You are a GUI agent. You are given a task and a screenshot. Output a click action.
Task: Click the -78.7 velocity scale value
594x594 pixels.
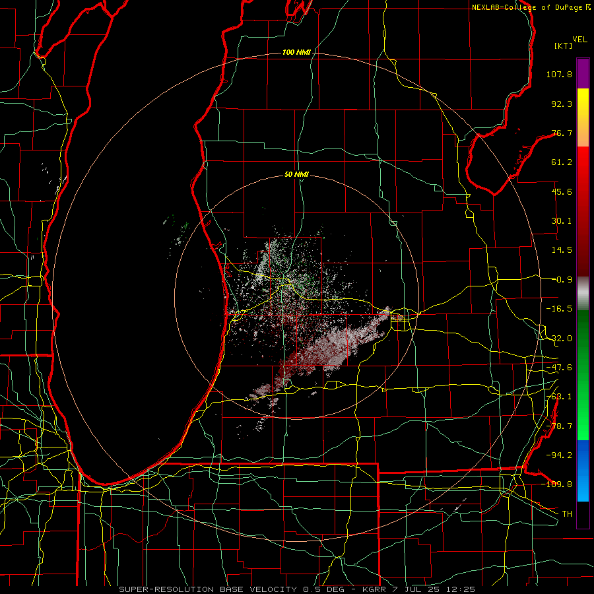(x=559, y=426)
